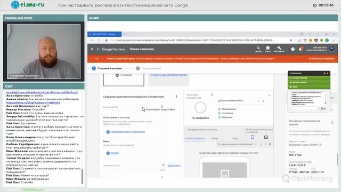Expand the orange alert with the right arrow
This screenshot has width=341, height=192.
coord(102,59)
